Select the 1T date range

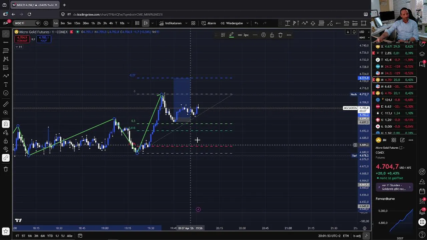(17, 236)
